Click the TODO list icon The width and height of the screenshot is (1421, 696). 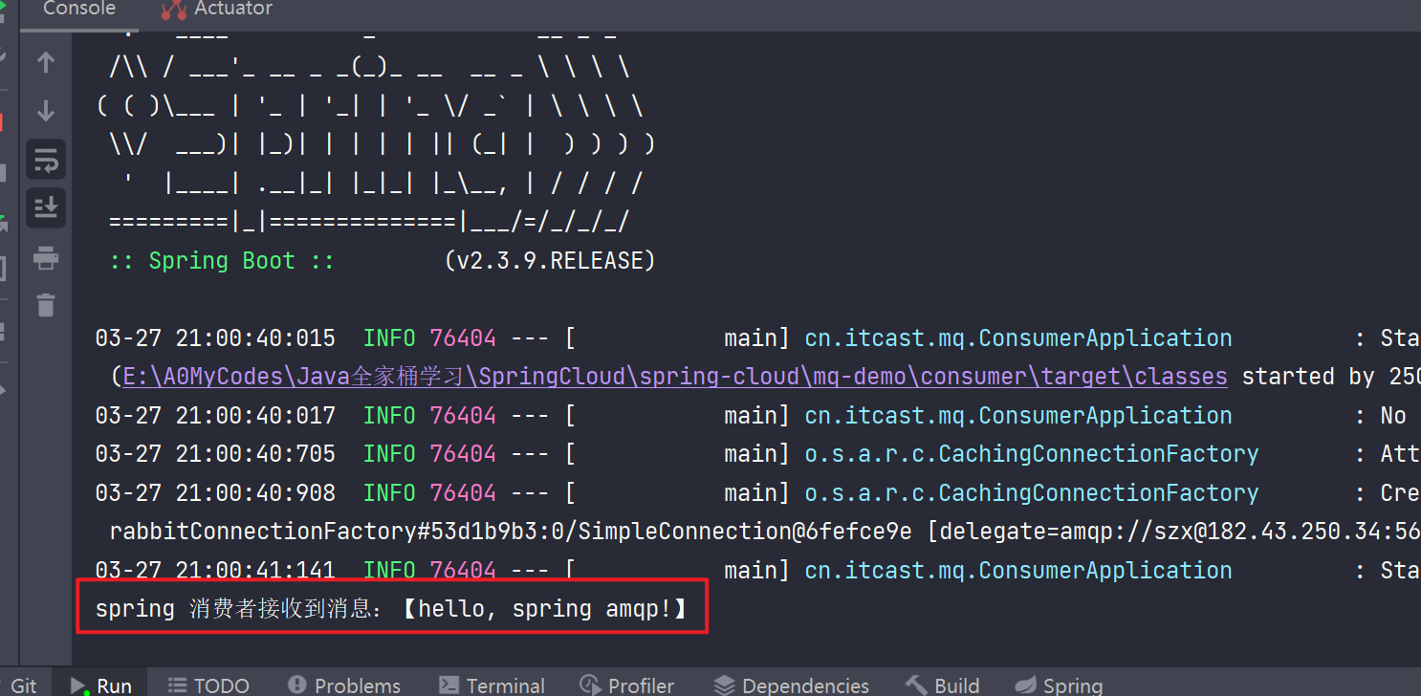[x=177, y=685]
